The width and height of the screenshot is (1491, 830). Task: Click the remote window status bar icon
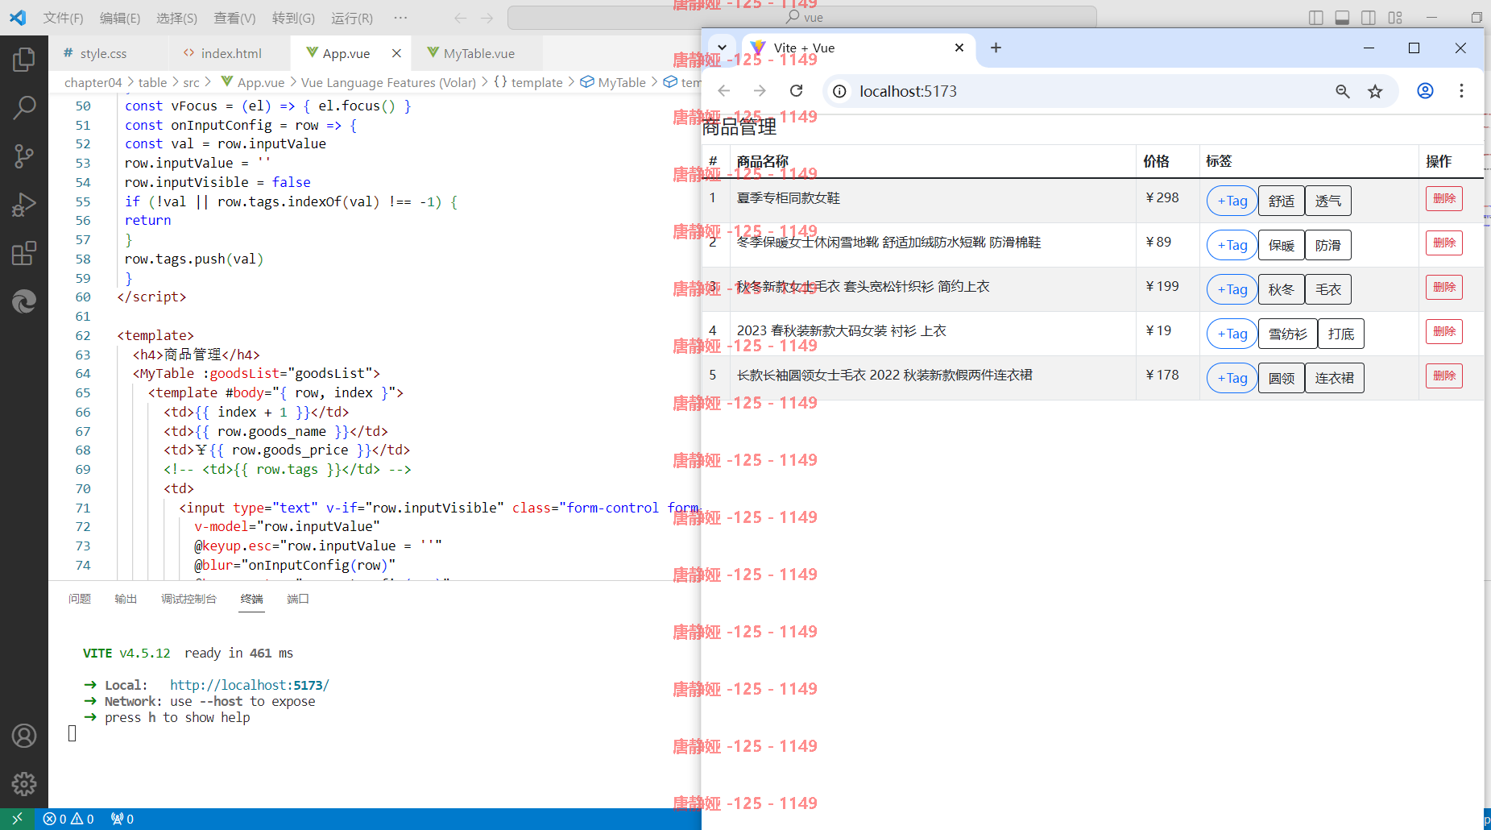coord(17,819)
